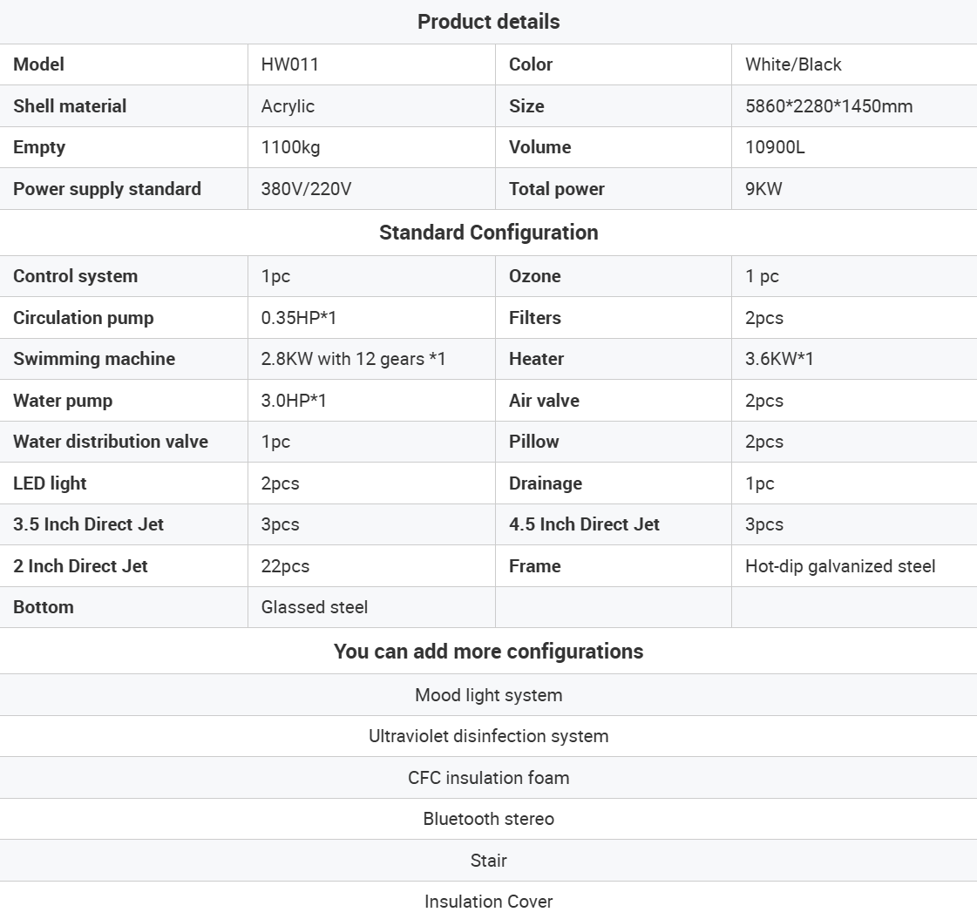Select the Ultraviolet disinfection system row
977x919 pixels.
coord(488,736)
